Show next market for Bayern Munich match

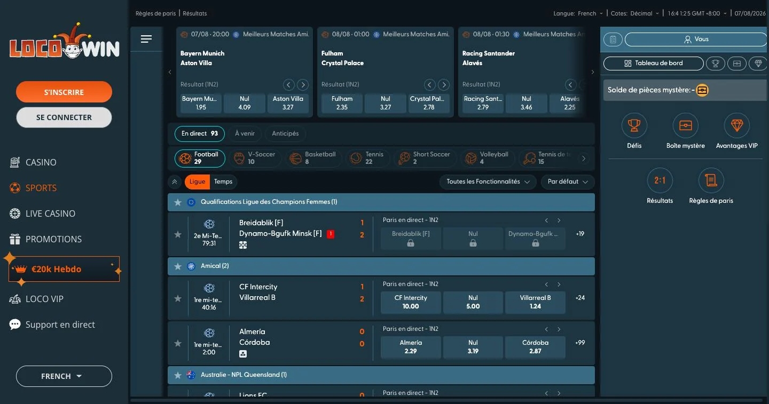point(303,84)
